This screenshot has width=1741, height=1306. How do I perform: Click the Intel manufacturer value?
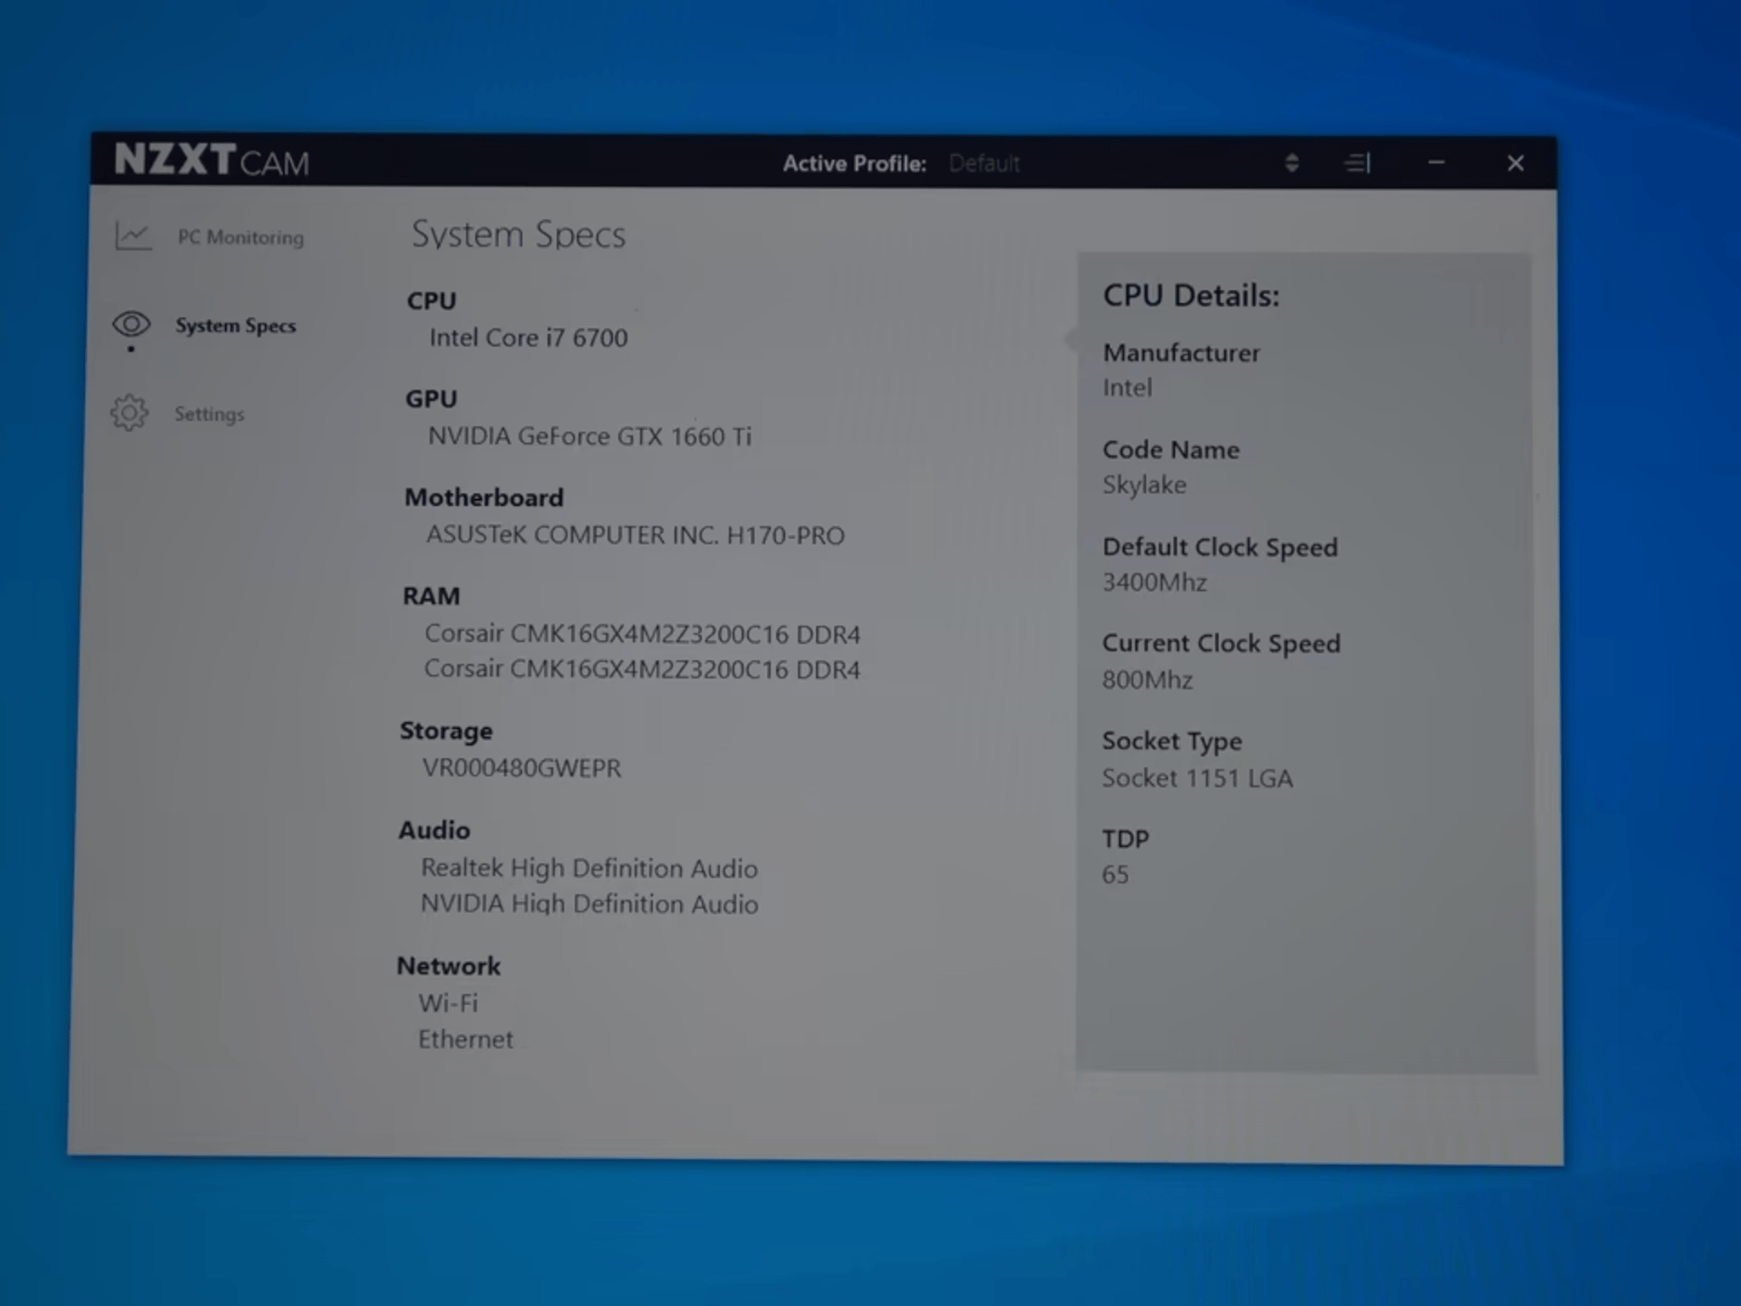pos(1127,388)
